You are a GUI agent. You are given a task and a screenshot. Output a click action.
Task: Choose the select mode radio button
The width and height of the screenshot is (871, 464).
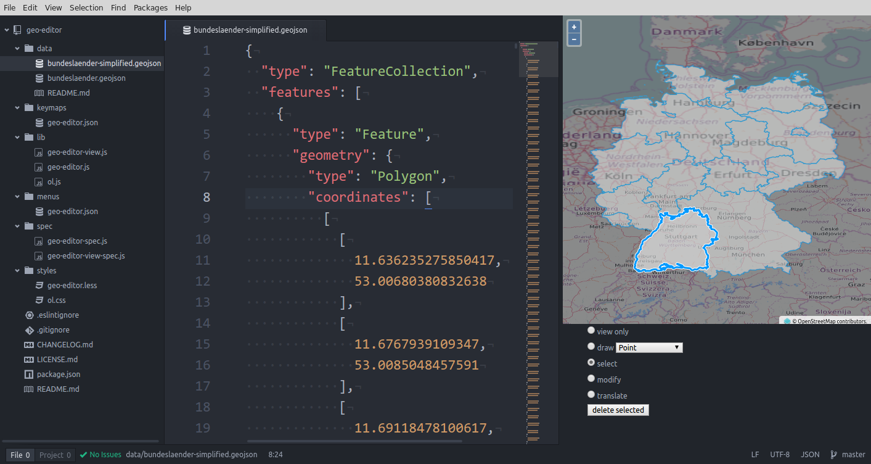tap(591, 363)
